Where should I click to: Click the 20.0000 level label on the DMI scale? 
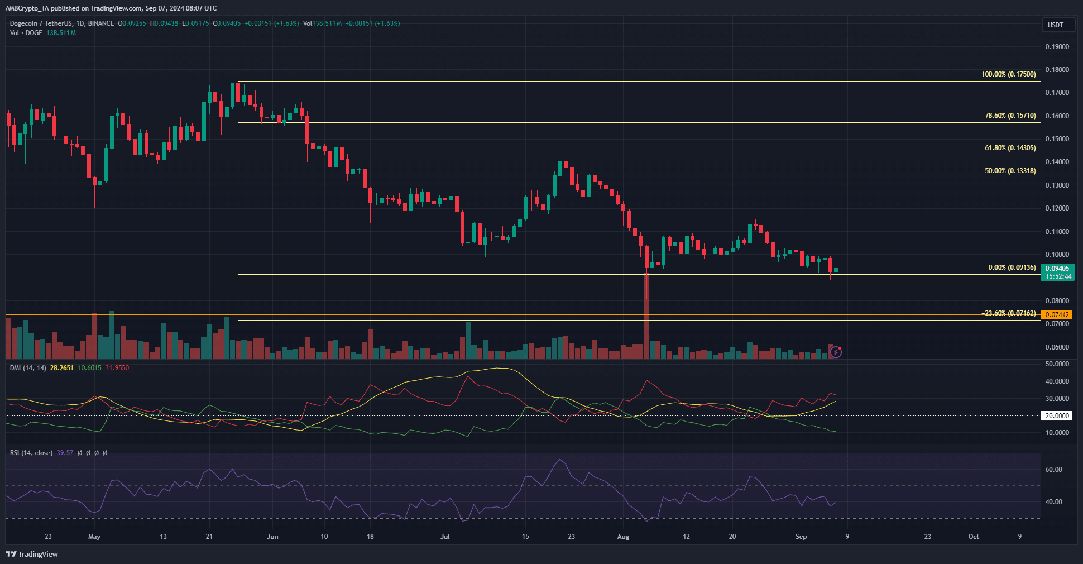[x=1057, y=416]
